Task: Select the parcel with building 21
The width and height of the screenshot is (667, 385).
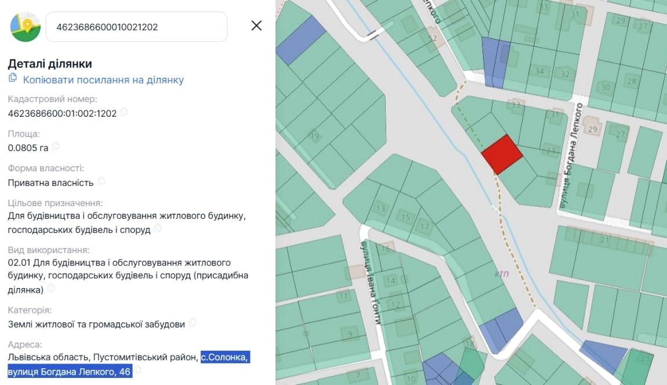Action: pyautogui.click(x=603, y=240)
